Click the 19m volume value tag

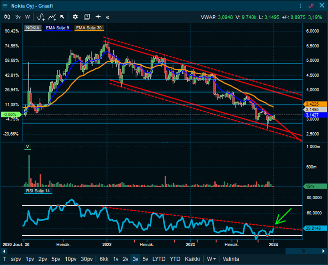315,186
